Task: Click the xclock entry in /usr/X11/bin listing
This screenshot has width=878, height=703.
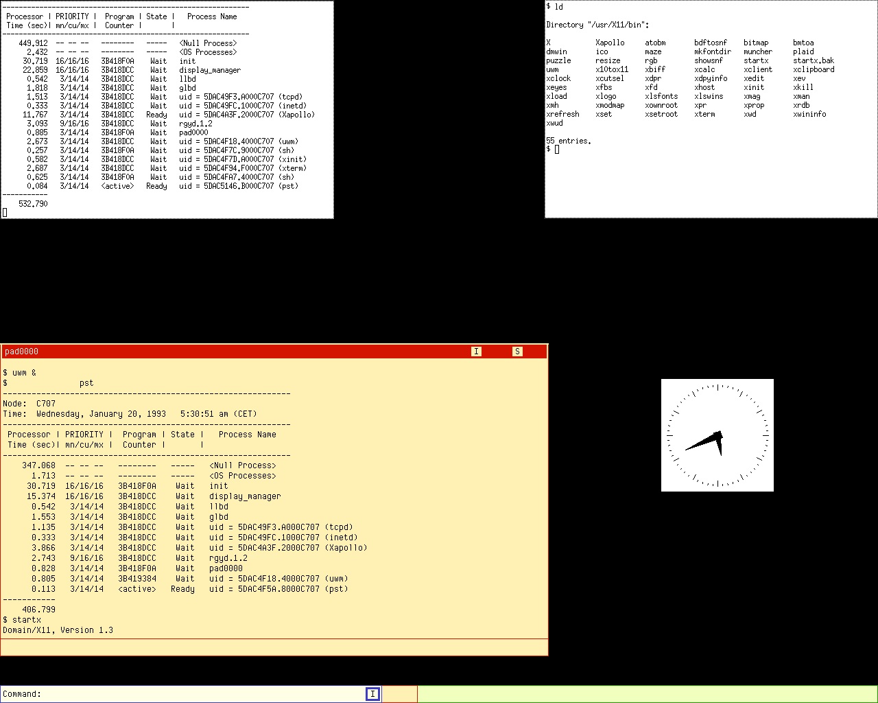Action: (x=558, y=78)
